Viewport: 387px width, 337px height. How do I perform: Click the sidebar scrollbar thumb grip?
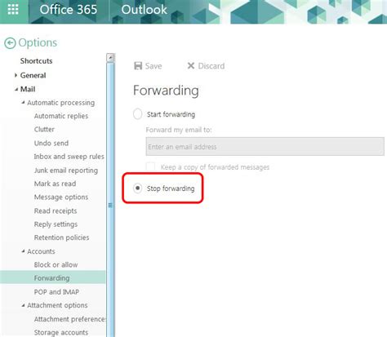pyautogui.click(x=110, y=205)
